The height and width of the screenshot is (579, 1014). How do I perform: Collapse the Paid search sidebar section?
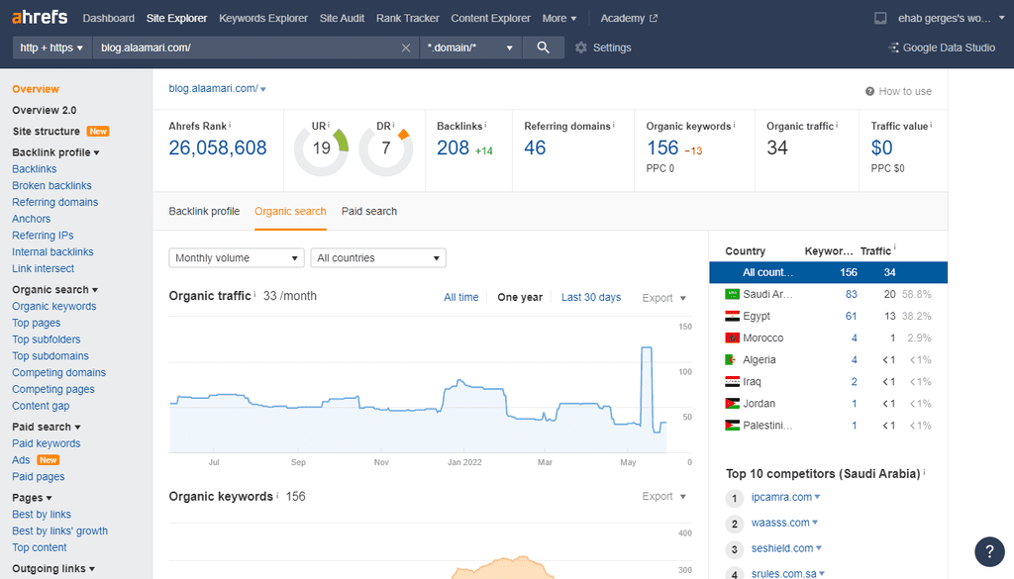(46, 427)
